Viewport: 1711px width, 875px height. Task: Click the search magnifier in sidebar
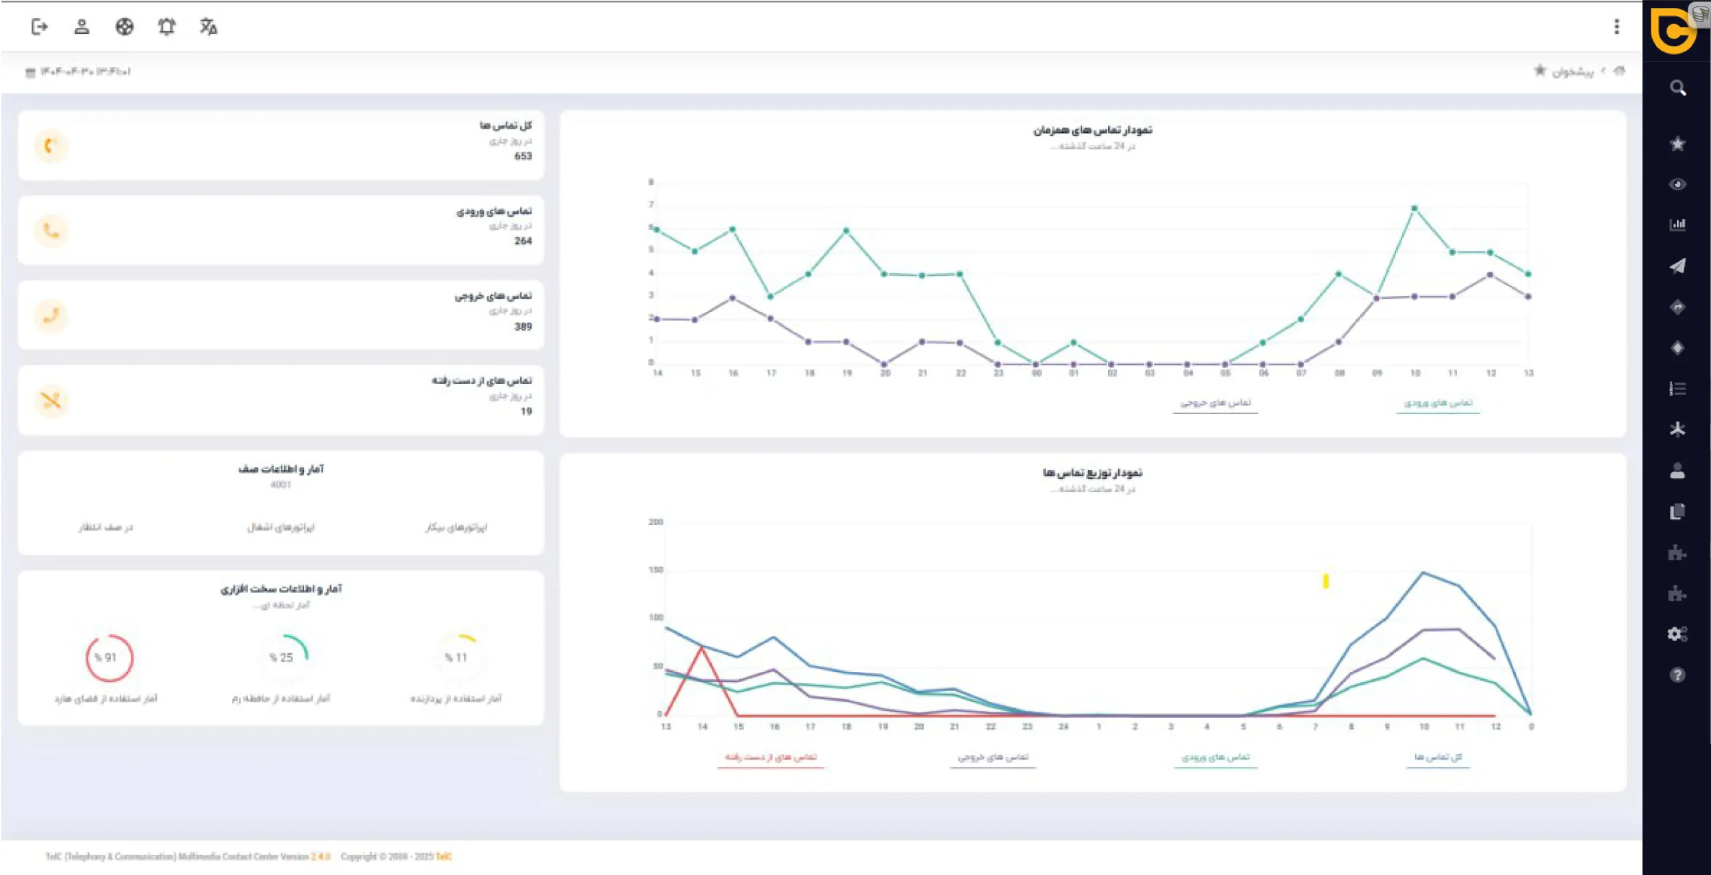click(1678, 88)
